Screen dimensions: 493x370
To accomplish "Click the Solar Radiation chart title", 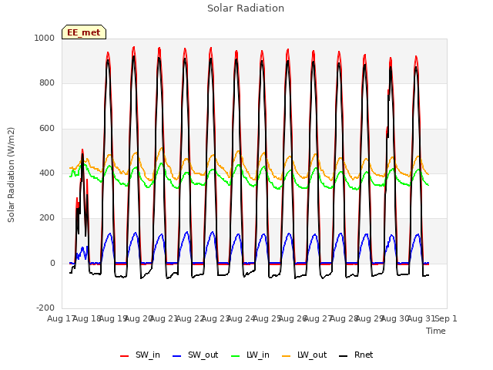I will pos(246,8).
